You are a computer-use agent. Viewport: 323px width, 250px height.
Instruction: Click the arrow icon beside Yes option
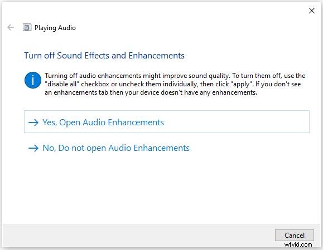click(x=33, y=122)
